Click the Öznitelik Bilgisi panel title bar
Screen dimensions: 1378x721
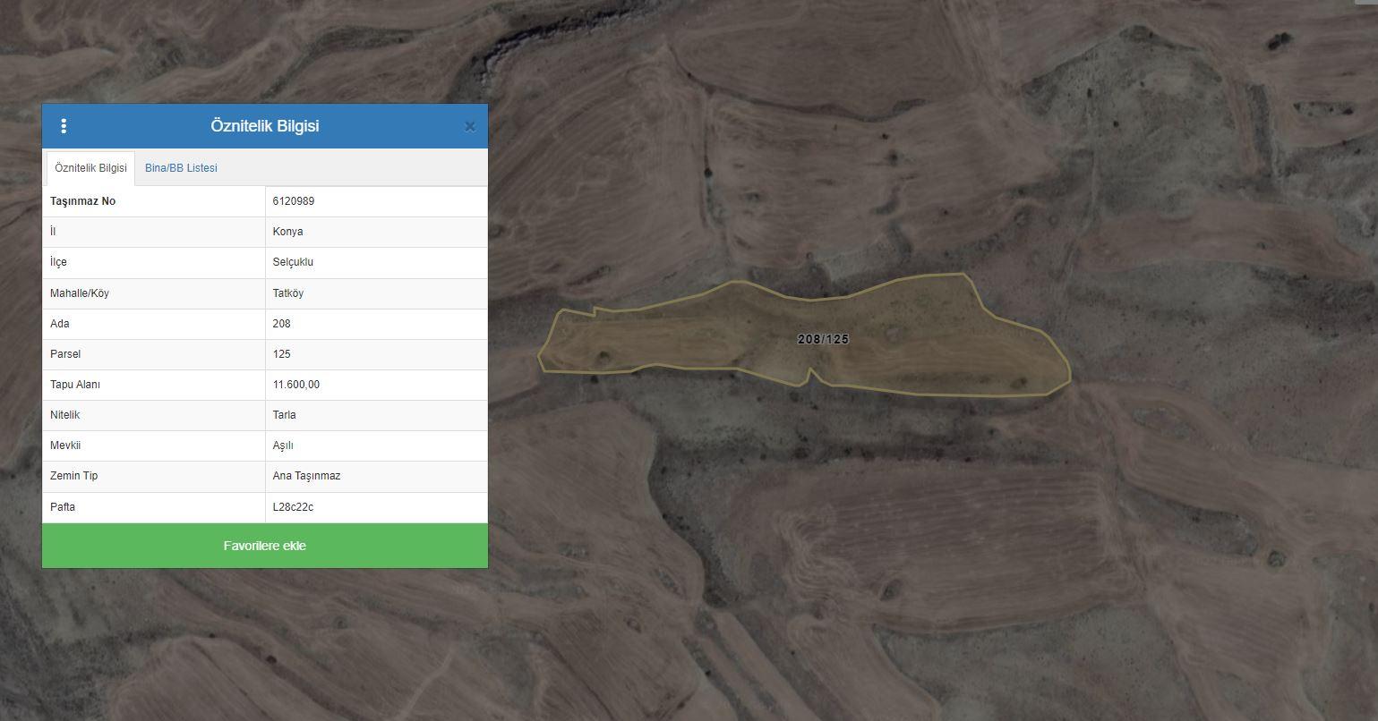point(265,126)
